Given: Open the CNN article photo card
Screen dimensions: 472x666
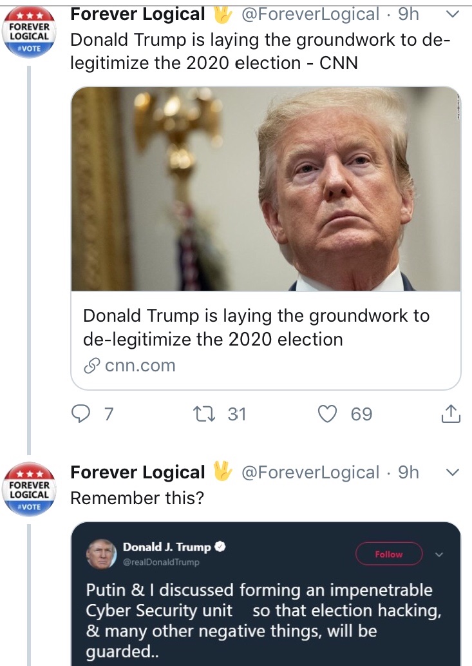Looking at the screenshot, I should click(x=265, y=188).
